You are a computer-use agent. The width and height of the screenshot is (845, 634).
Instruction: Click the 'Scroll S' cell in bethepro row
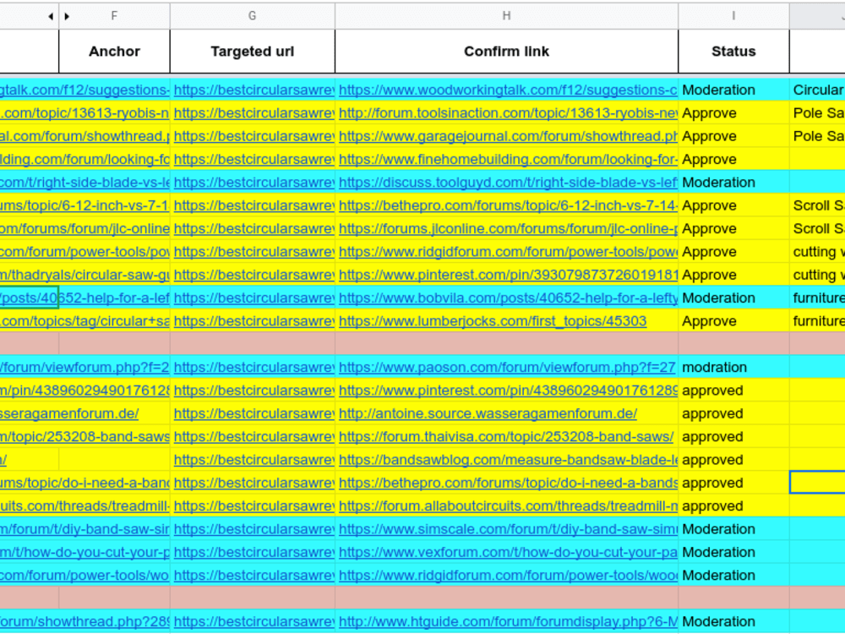(x=818, y=206)
